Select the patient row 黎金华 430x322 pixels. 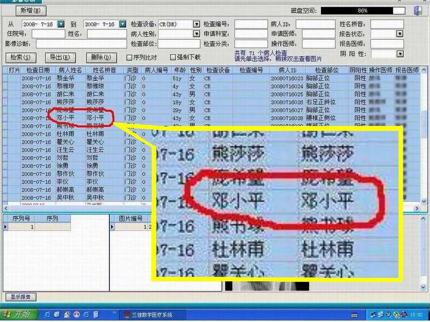[x=211, y=78]
